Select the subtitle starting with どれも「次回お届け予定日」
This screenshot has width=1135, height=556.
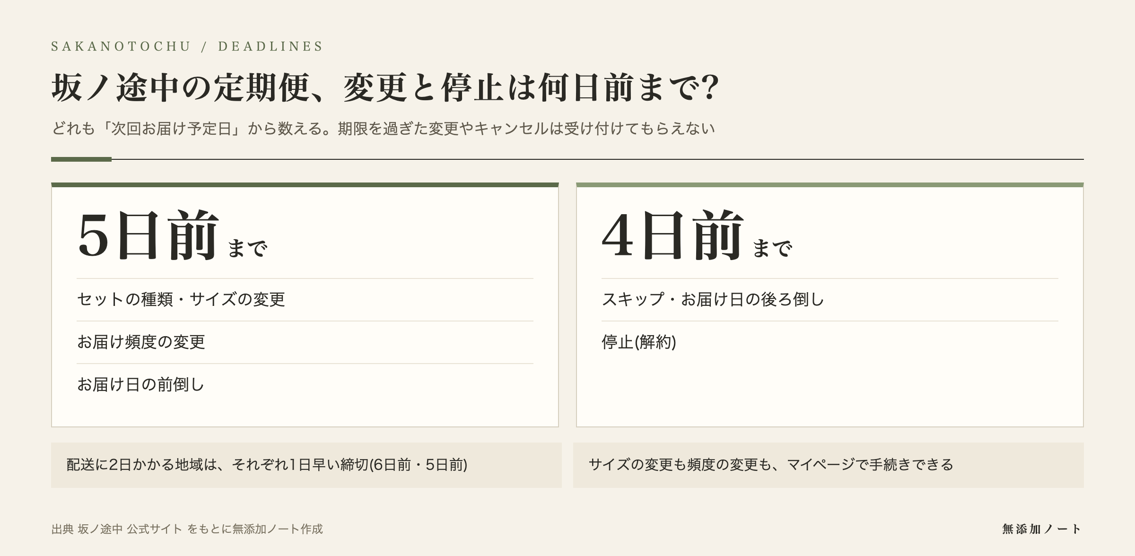coord(383,129)
